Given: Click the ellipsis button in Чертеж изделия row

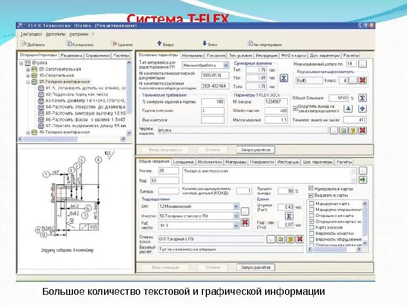Looking at the screenshot, I should point(334,130).
